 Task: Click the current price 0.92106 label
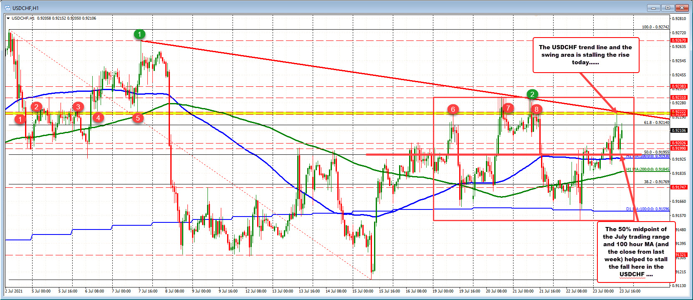click(x=678, y=131)
